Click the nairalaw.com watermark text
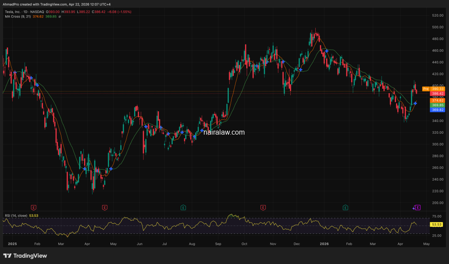The width and height of the screenshot is (449, 264). [224, 132]
